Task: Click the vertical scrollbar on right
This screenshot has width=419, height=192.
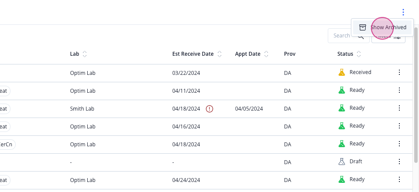Action: [416, 94]
